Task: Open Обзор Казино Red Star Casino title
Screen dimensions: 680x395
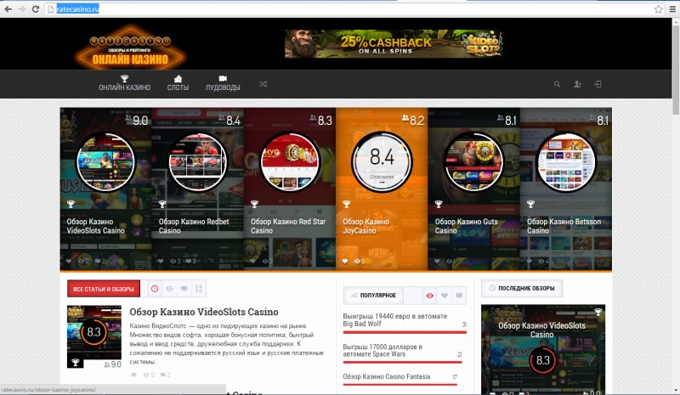Action: click(288, 226)
